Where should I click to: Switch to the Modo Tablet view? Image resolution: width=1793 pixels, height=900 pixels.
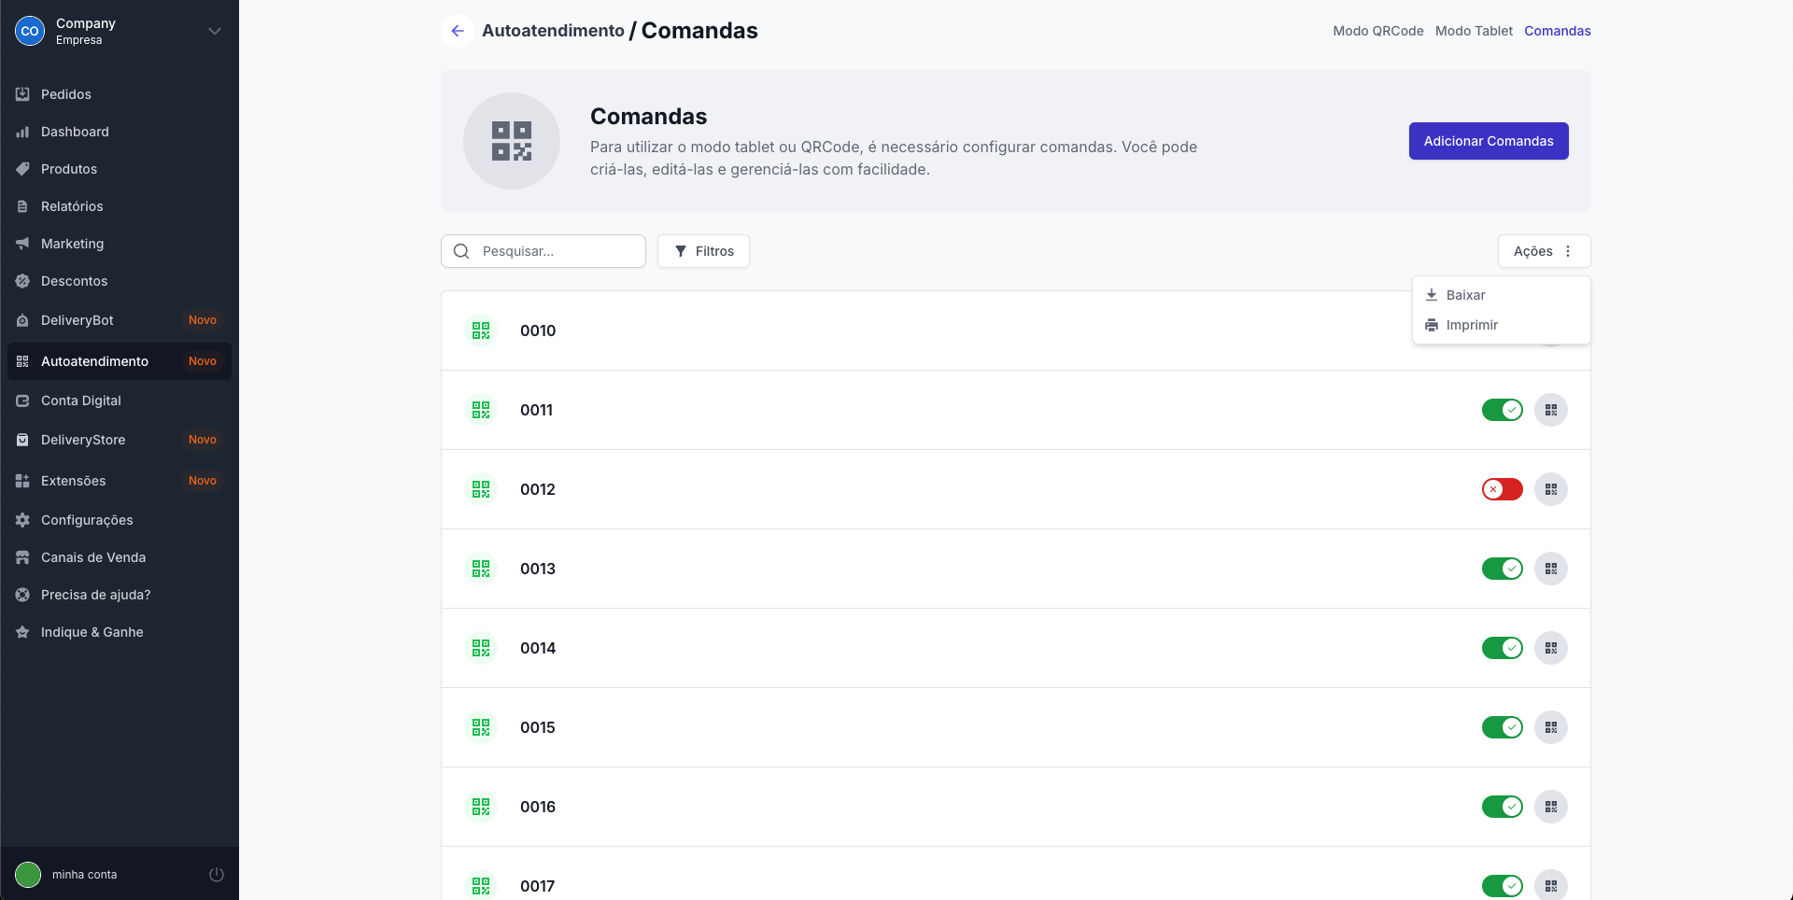(1474, 31)
